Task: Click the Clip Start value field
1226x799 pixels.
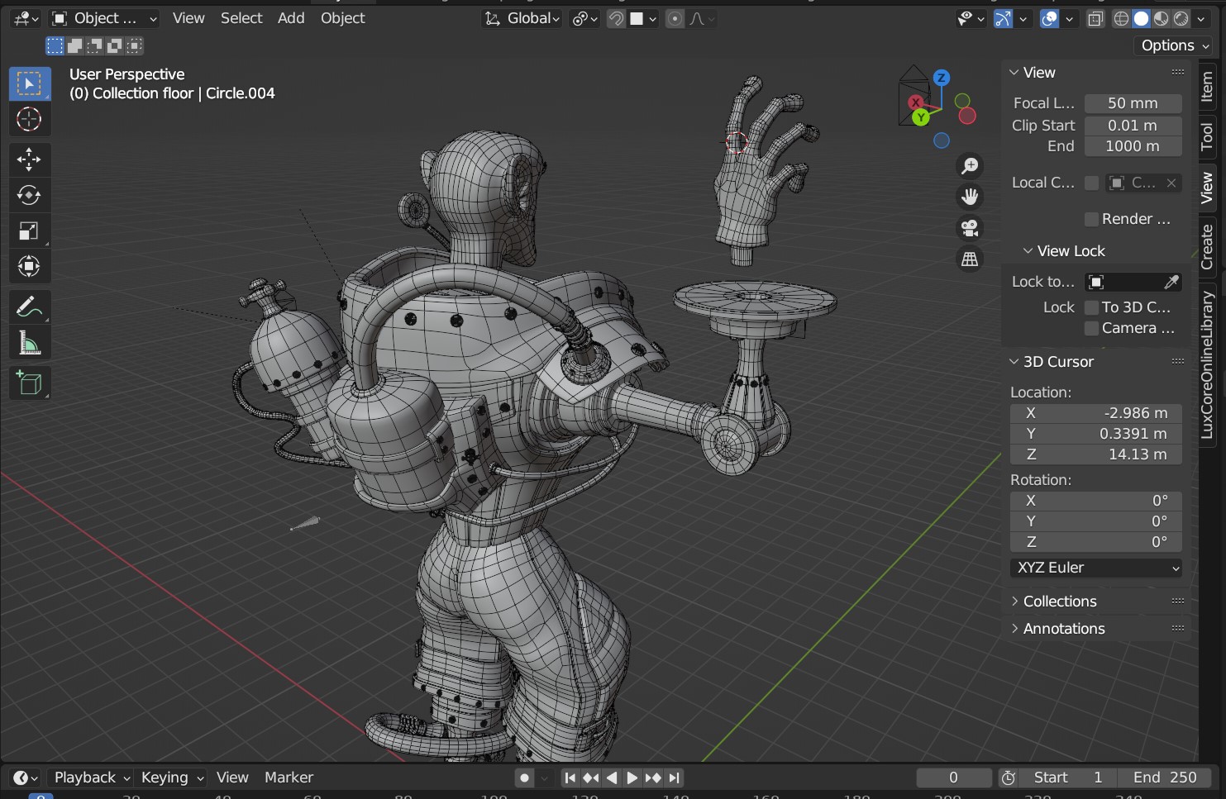Action: pyautogui.click(x=1133, y=126)
